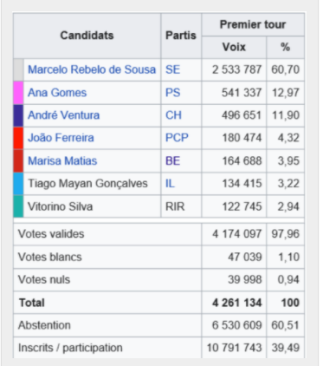The height and width of the screenshot is (366, 323).
Task: Follow the CH party link
Action: point(173,115)
